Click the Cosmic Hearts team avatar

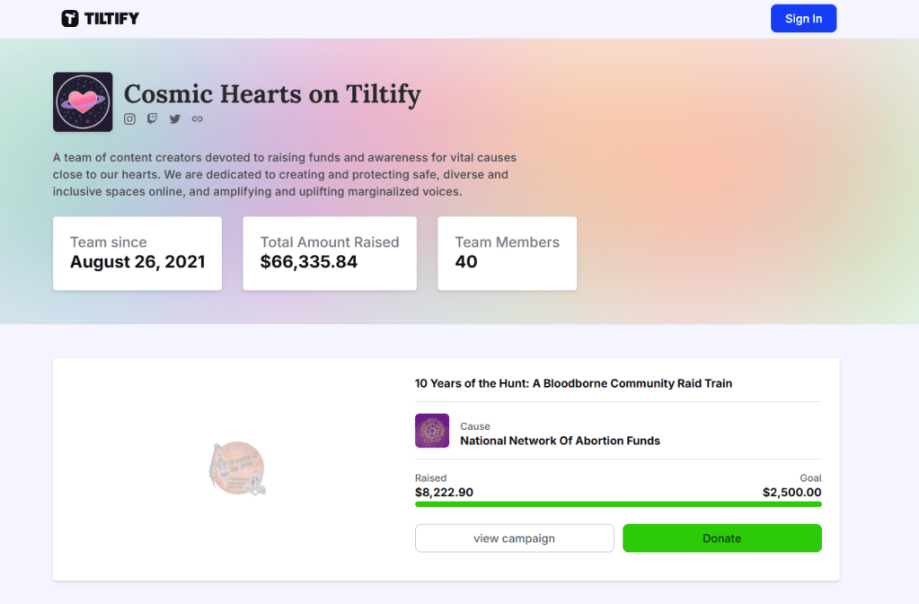tap(83, 102)
